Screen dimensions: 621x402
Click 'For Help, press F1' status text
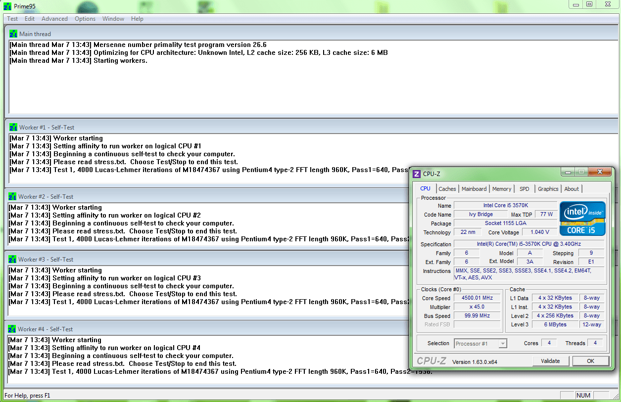click(x=27, y=396)
